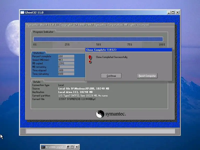Close the Ghost32 11.0 window
Viewport: 200px width, 150px height.
pyautogui.click(x=177, y=12)
